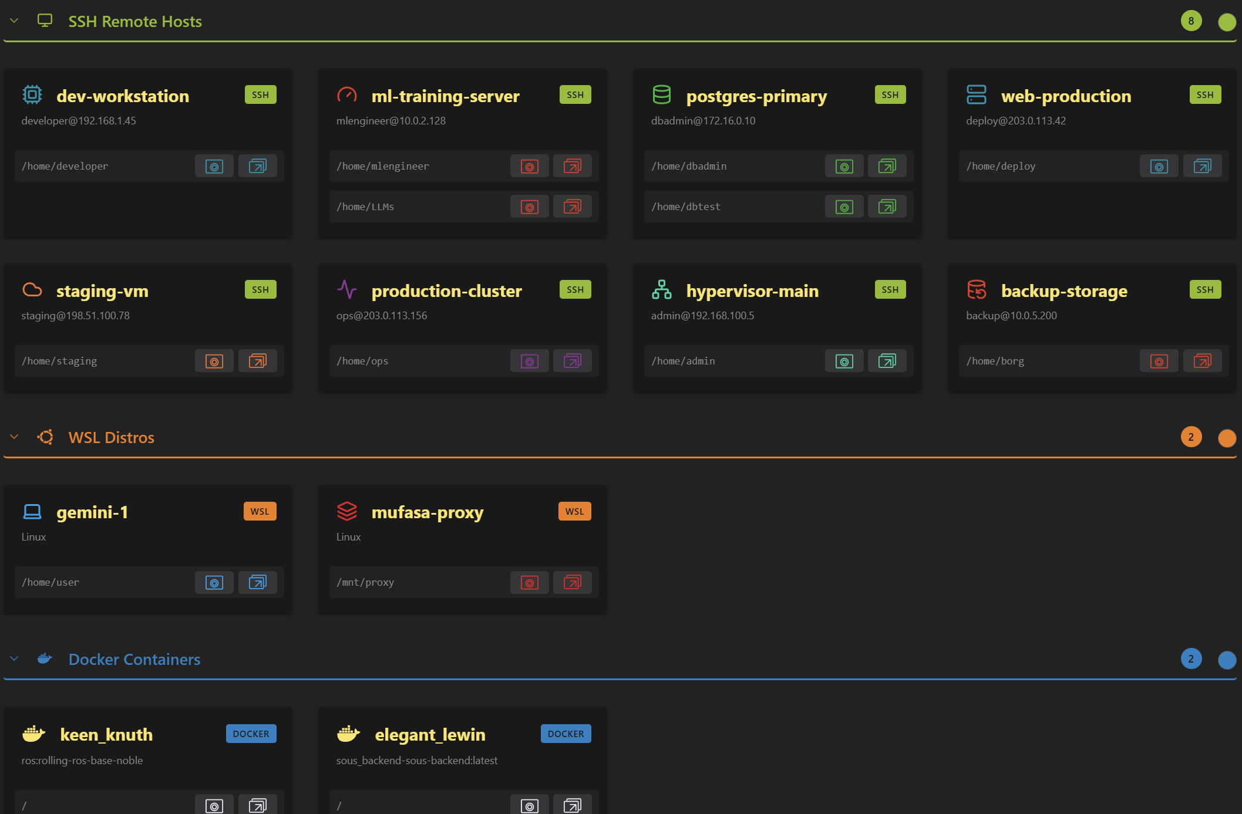Click the Docker Containers section heading
The height and width of the screenshot is (814, 1242).
pos(134,660)
